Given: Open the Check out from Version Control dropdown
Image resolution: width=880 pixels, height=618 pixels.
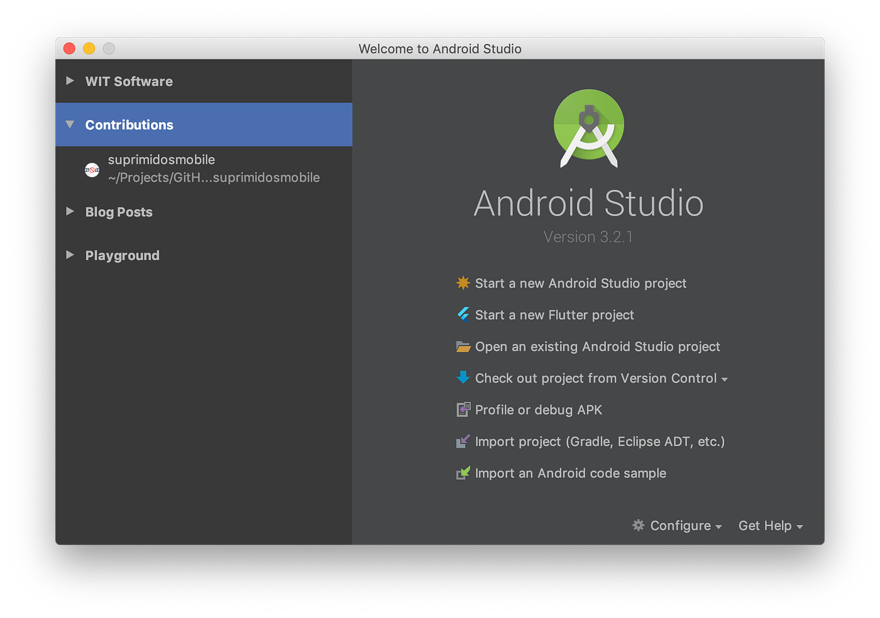Looking at the screenshot, I should 725,379.
